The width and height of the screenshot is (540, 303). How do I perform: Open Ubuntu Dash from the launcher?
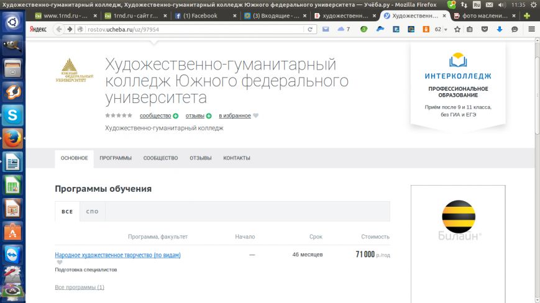click(12, 22)
